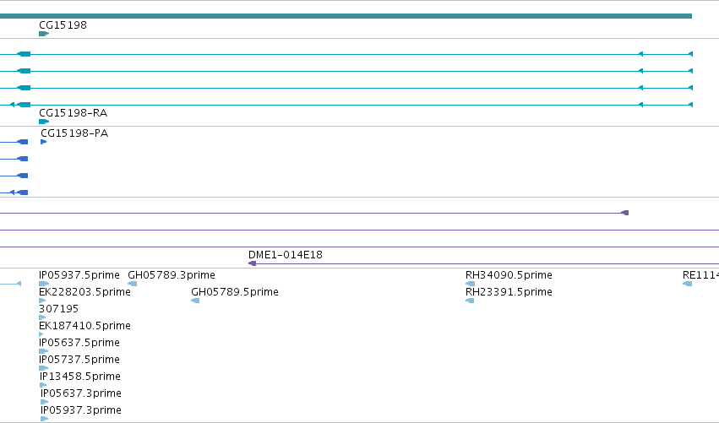Image resolution: width=719 pixels, height=423 pixels.
Task: Click the RH34090.5prime label
Action: [x=509, y=275]
